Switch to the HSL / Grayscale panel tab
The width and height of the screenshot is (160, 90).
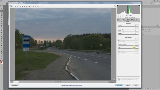(124, 20)
